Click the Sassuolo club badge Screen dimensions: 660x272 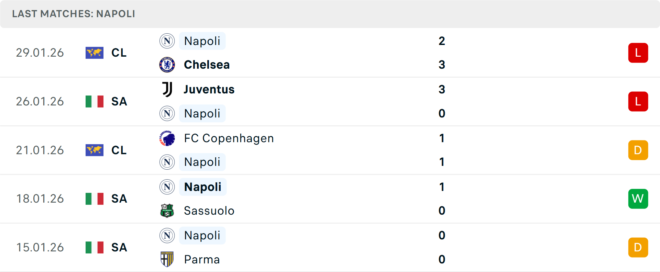167,211
